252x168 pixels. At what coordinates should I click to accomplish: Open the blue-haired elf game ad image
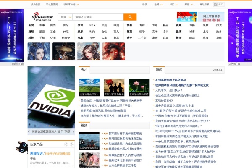tap(39, 51)
